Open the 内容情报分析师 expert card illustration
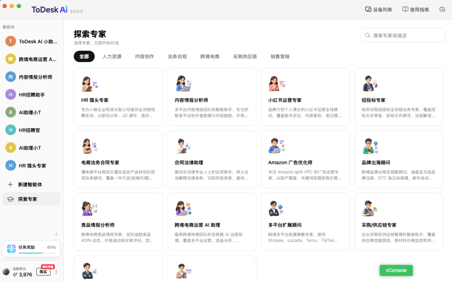The width and height of the screenshot is (452, 282). point(183,83)
